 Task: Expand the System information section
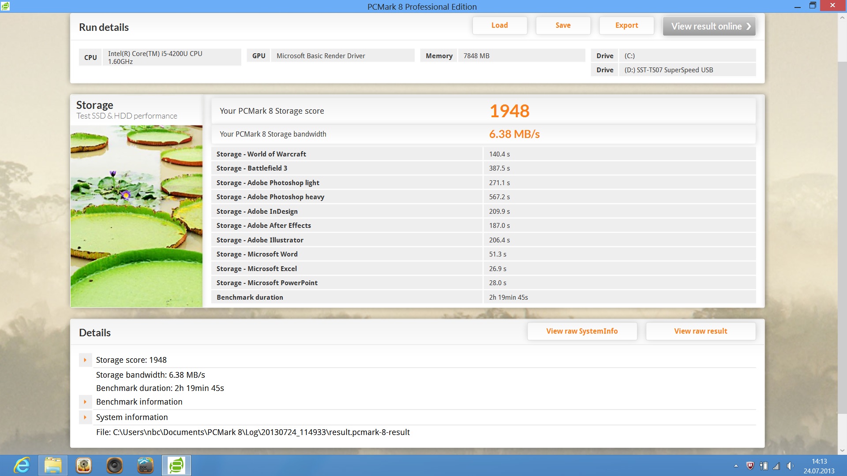[85, 417]
